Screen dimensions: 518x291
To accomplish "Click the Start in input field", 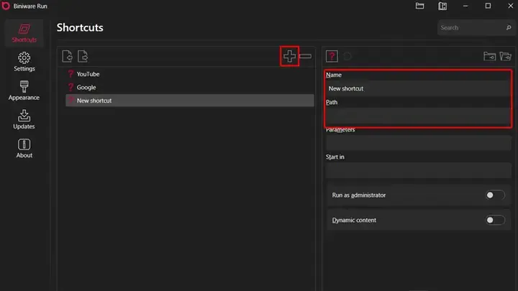I will point(418,171).
